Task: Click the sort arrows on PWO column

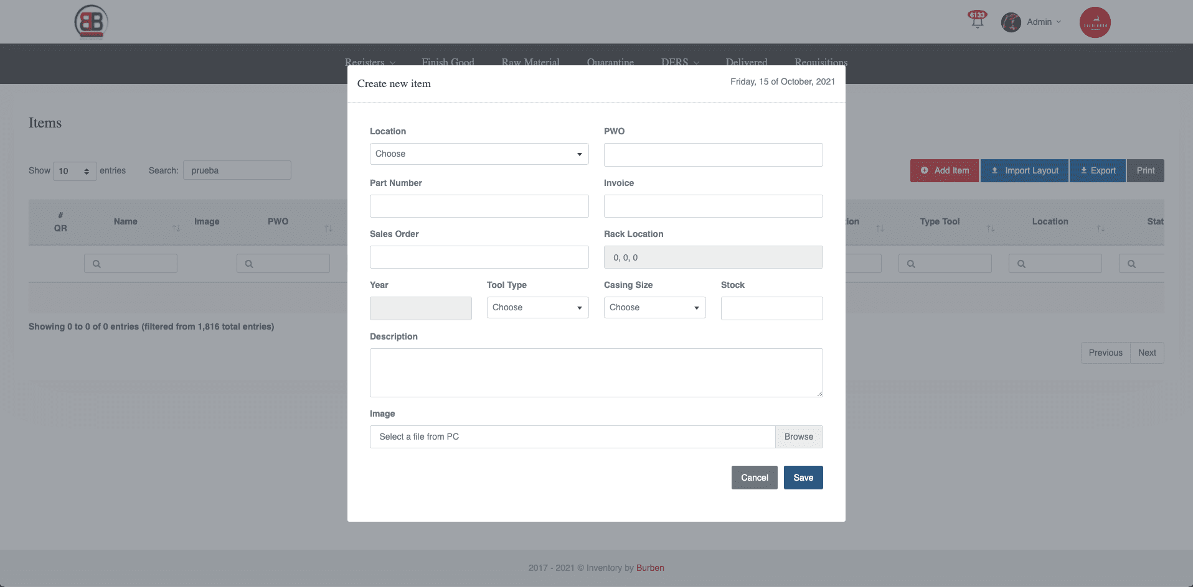Action: (x=328, y=228)
